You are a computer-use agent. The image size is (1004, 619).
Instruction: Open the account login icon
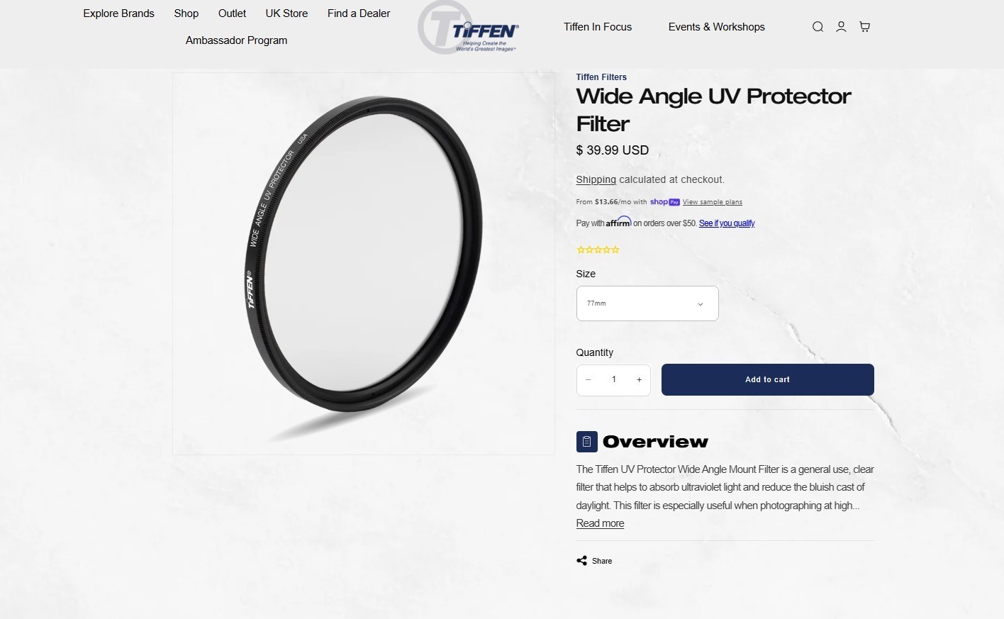tap(841, 27)
